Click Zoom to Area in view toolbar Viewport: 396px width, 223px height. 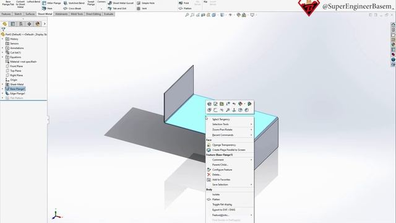192,15
